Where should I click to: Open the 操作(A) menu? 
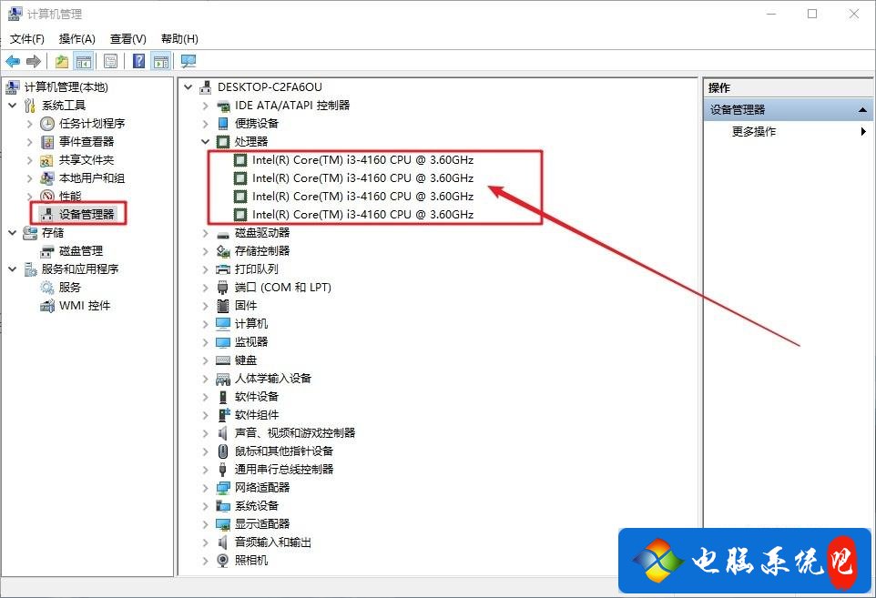click(x=77, y=38)
